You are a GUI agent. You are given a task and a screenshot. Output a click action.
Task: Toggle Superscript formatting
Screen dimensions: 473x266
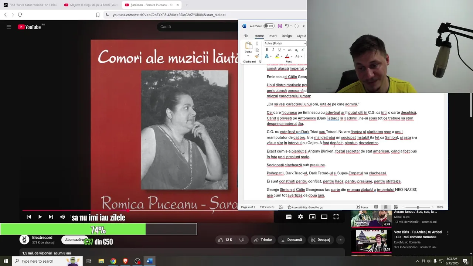tap(303, 50)
